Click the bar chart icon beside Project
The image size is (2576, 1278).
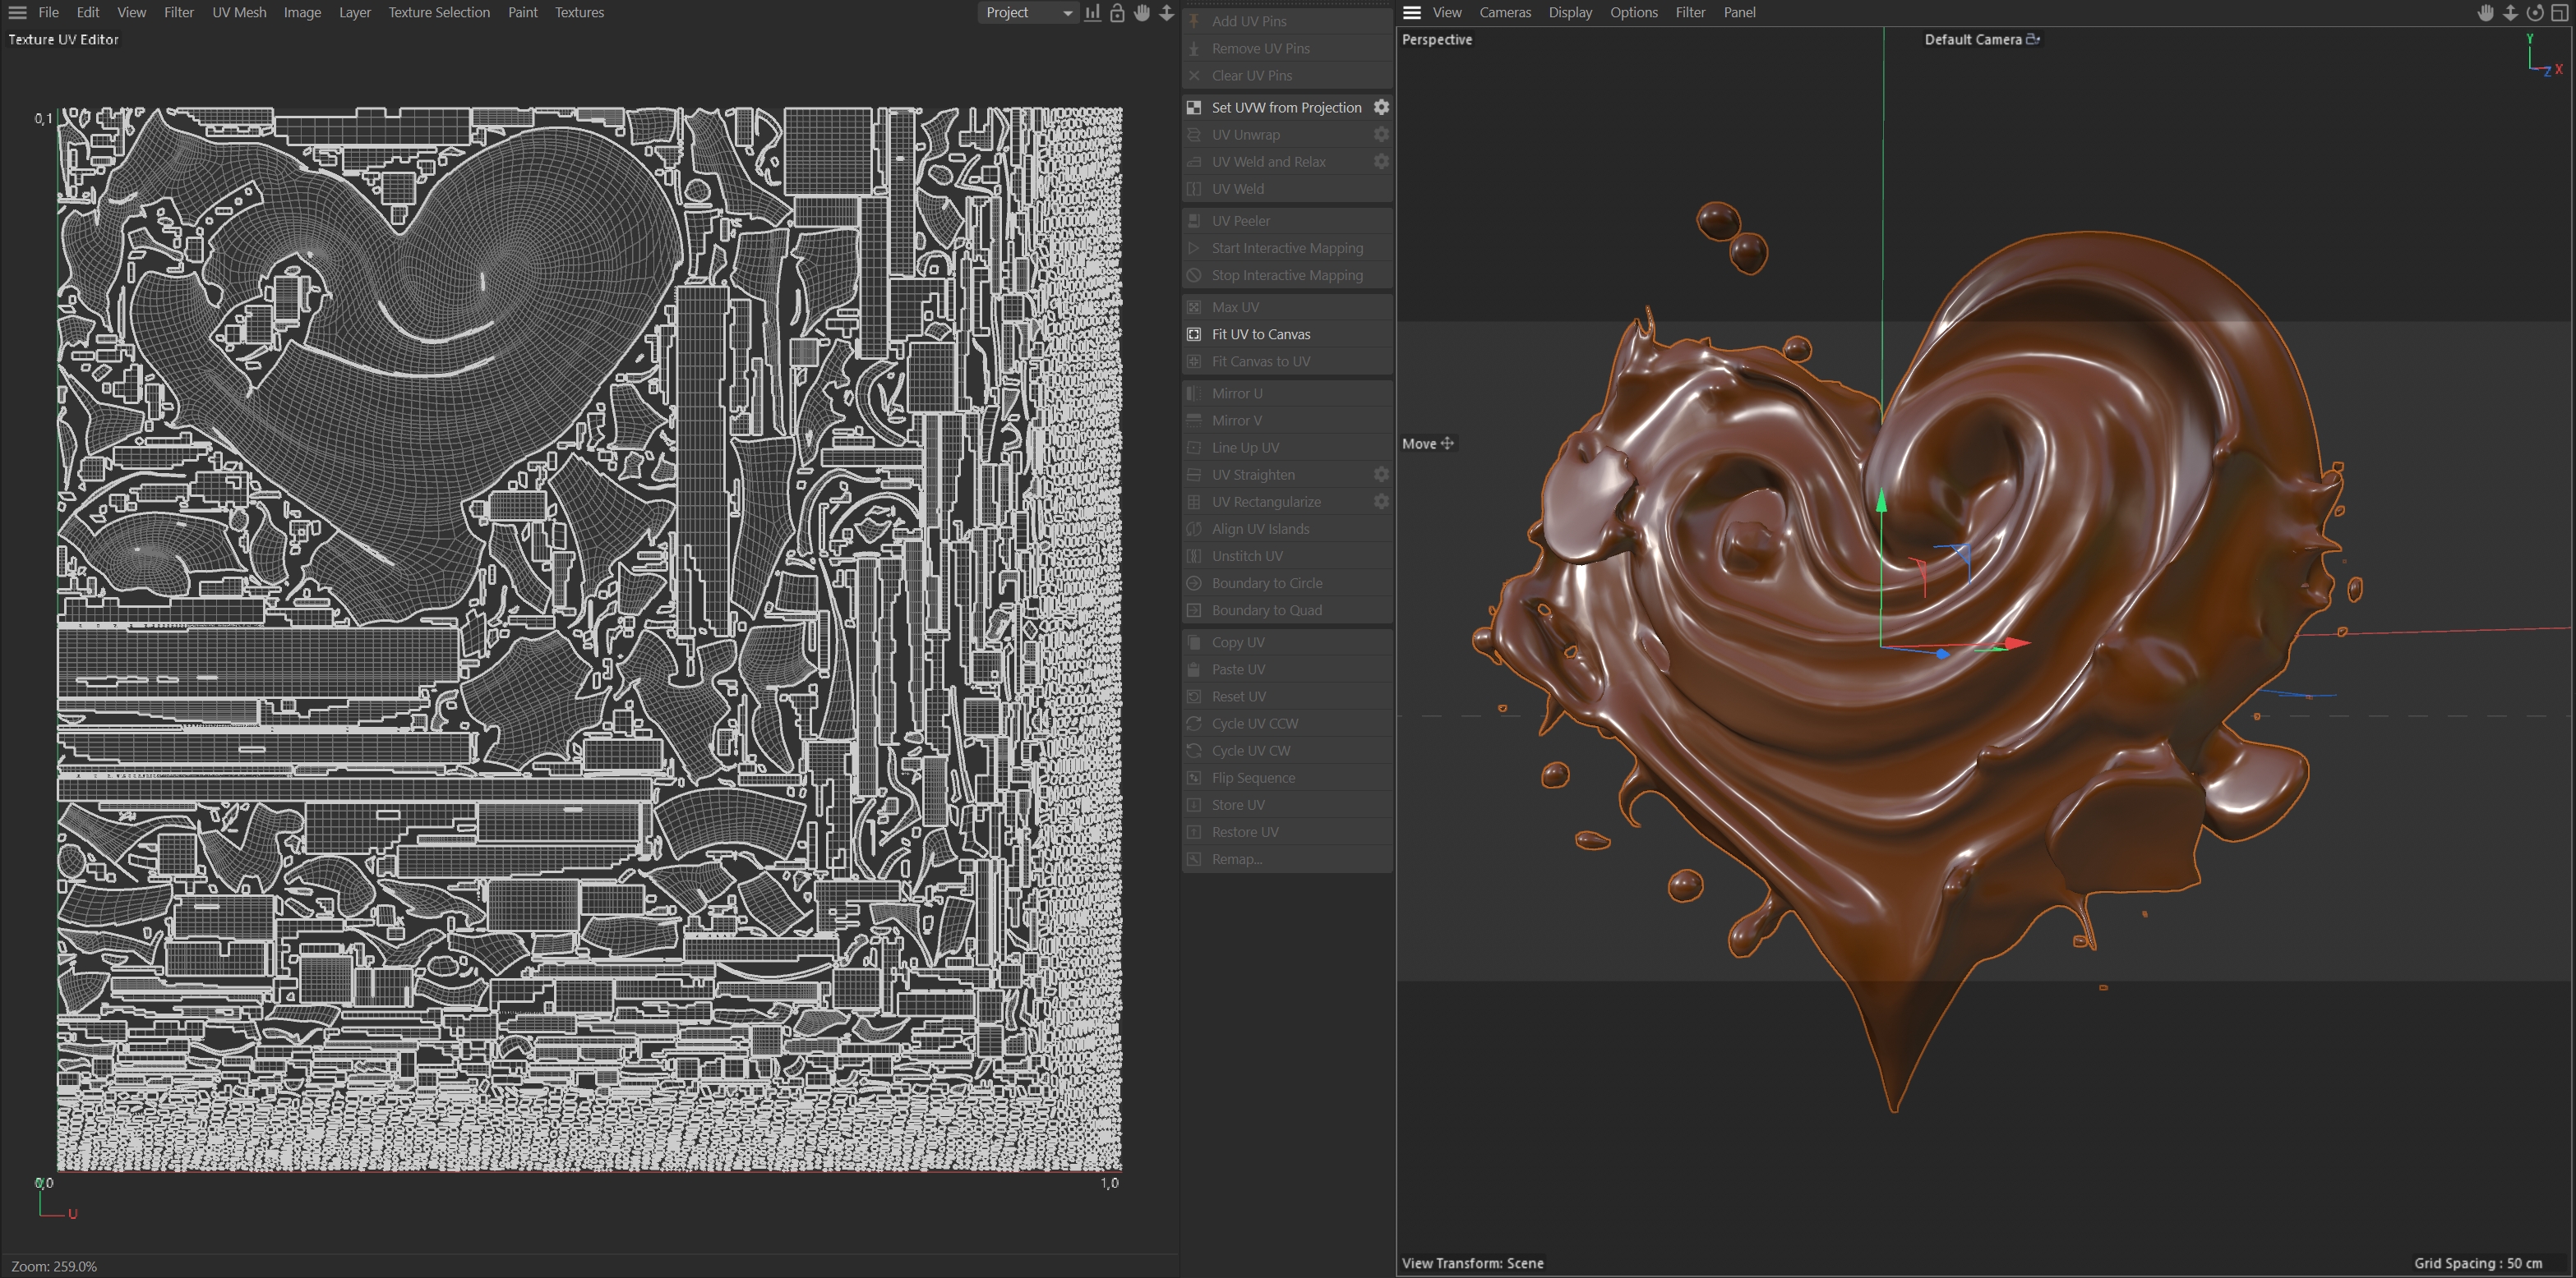tap(1093, 13)
